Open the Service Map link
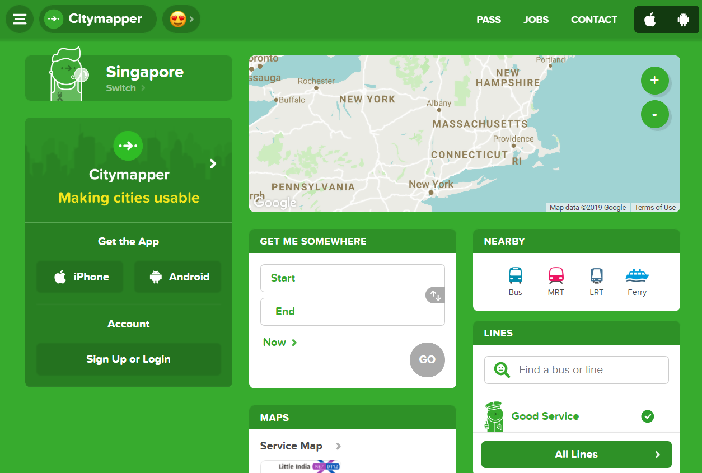The height and width of the screenshot is (473, 702). pyautogui.click(x=301, y=446)
